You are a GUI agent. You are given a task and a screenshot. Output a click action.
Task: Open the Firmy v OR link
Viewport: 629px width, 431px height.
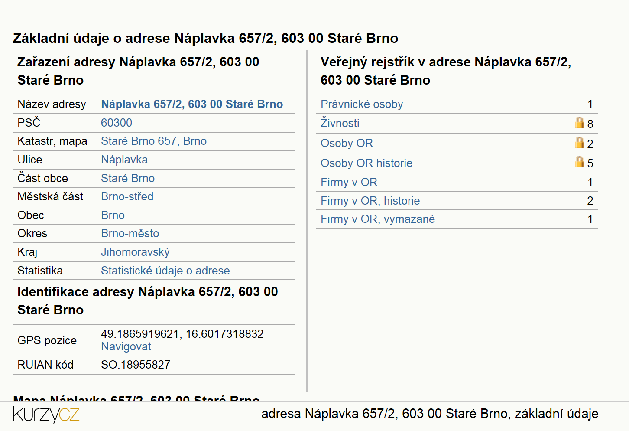[x=349, y=182]
